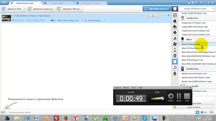Switch to the video conversion tab

(25, 3)
